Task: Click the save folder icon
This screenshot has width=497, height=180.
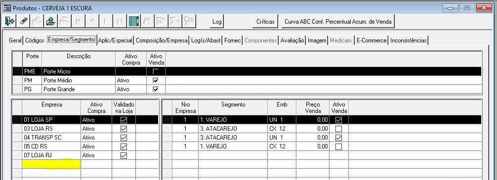Action: 51,22
